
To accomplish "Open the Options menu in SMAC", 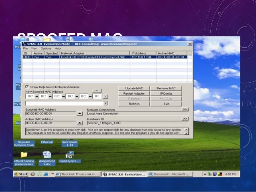I will click(x=46, y=48).
